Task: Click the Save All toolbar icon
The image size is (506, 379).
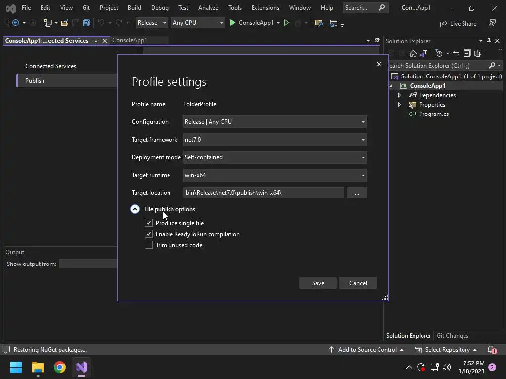Action: click(x=86, y=23)
